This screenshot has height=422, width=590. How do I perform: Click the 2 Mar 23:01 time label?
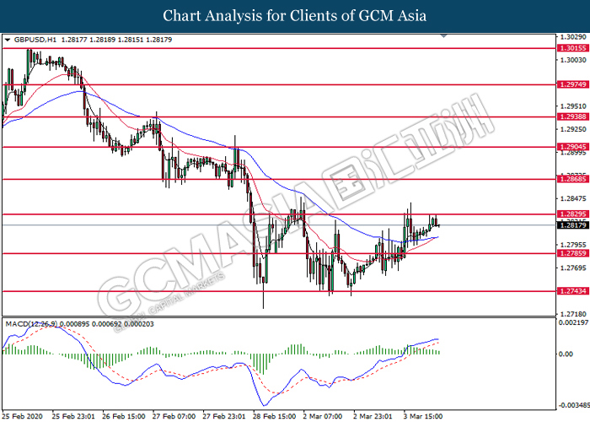coord(373,416)
